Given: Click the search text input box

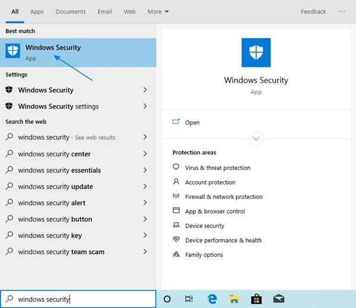Looking at the screenshot, I should 83,299.
